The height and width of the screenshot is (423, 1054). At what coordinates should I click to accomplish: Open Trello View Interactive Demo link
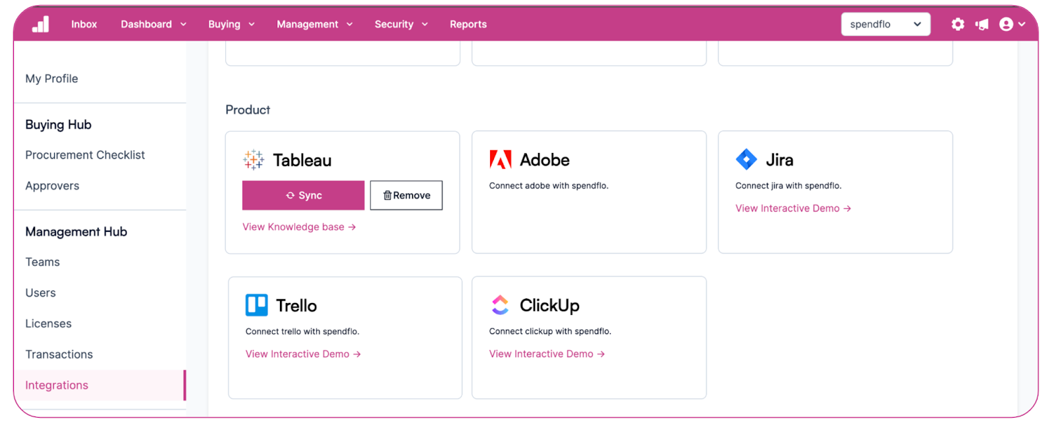[x=303, y=354]
